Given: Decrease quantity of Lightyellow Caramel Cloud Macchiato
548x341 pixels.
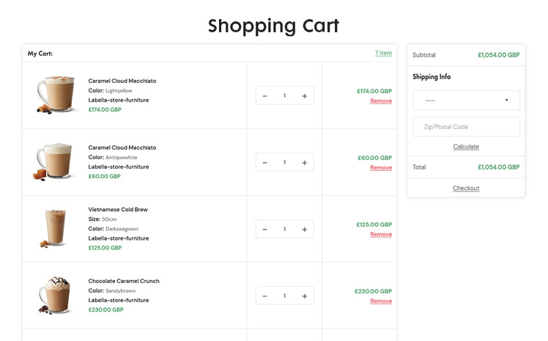Looking at the screenshot, I should coord(265,96).
